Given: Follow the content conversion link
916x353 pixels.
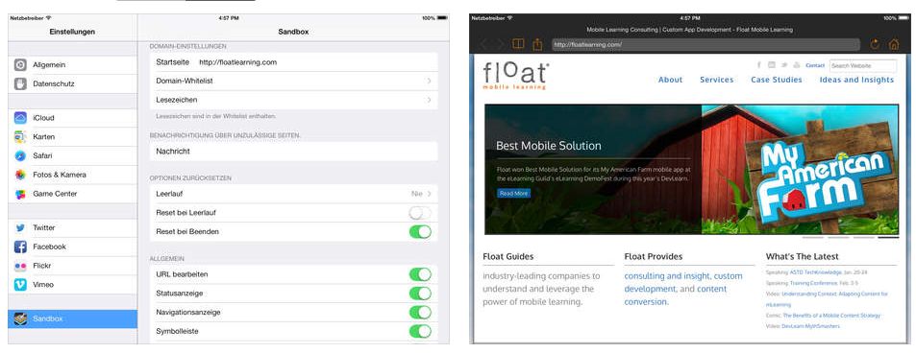Looking at the screenshot, I should [x=676, y=295].
